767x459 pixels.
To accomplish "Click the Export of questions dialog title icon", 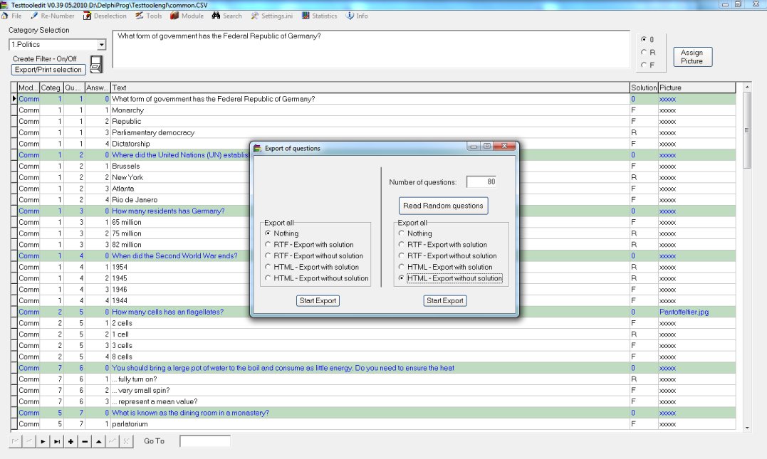I will pyautogui.click(x=257, y=148).
